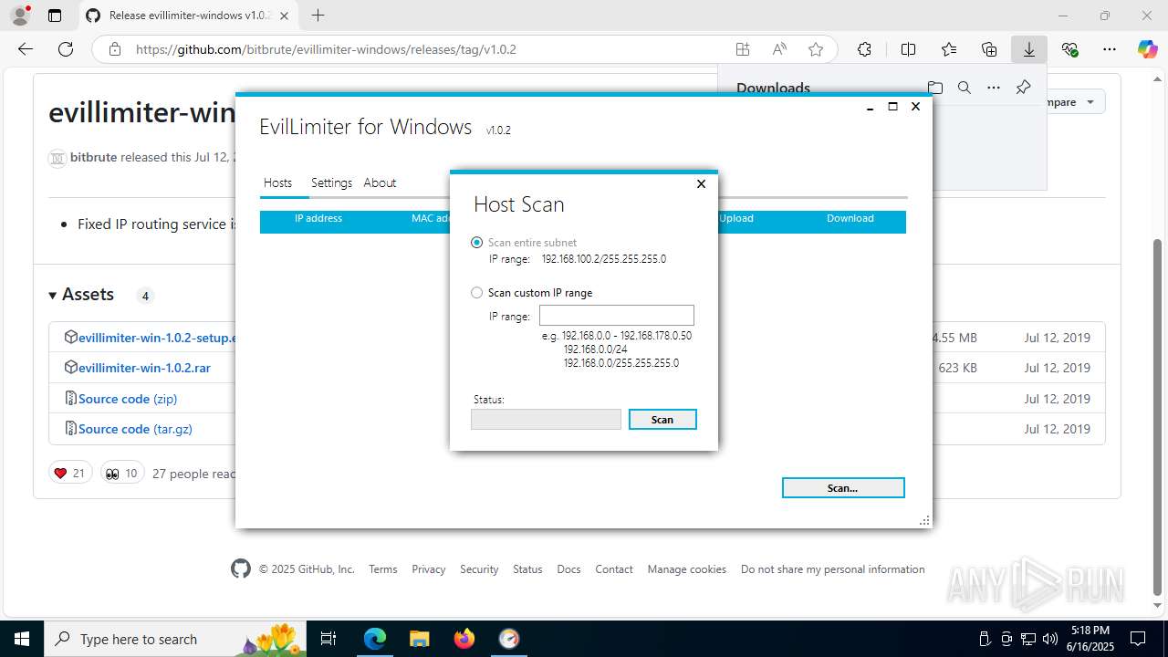Toggle the Read aloud icon
This screenshot has height=657, width=1168.
pos(779,49)
